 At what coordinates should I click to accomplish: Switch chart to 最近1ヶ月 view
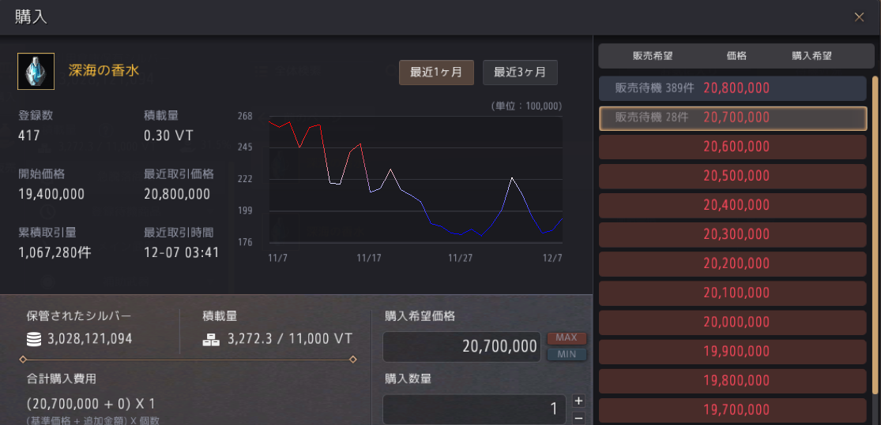(x=436, y=72)
